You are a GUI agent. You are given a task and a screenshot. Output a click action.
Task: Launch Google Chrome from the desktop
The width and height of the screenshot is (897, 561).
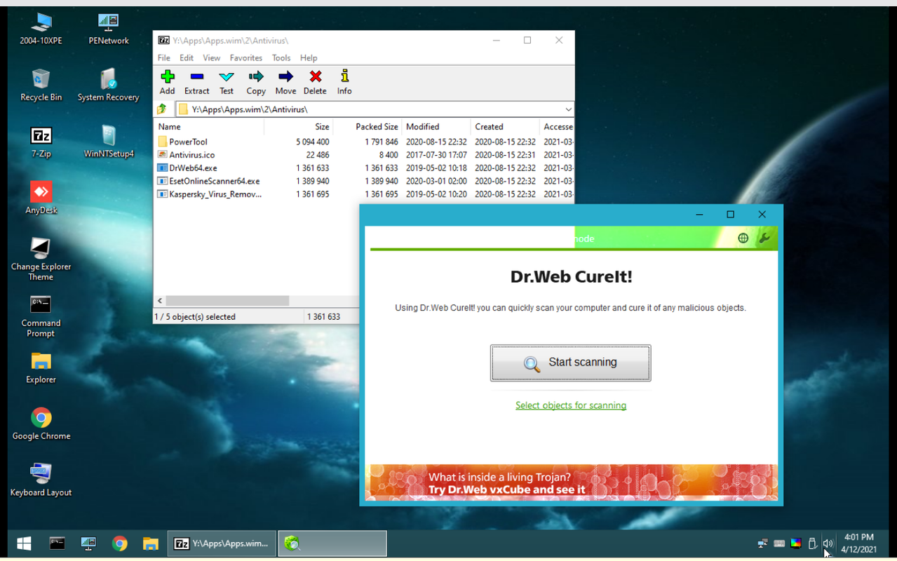41,424
